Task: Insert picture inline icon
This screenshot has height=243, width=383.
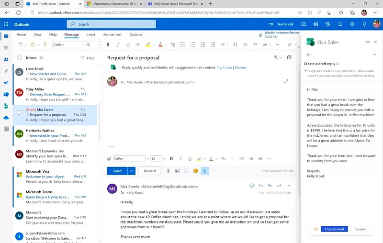Action: pos(177,171)
